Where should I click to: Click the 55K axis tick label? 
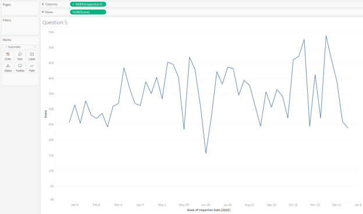(x=51, y=32)
